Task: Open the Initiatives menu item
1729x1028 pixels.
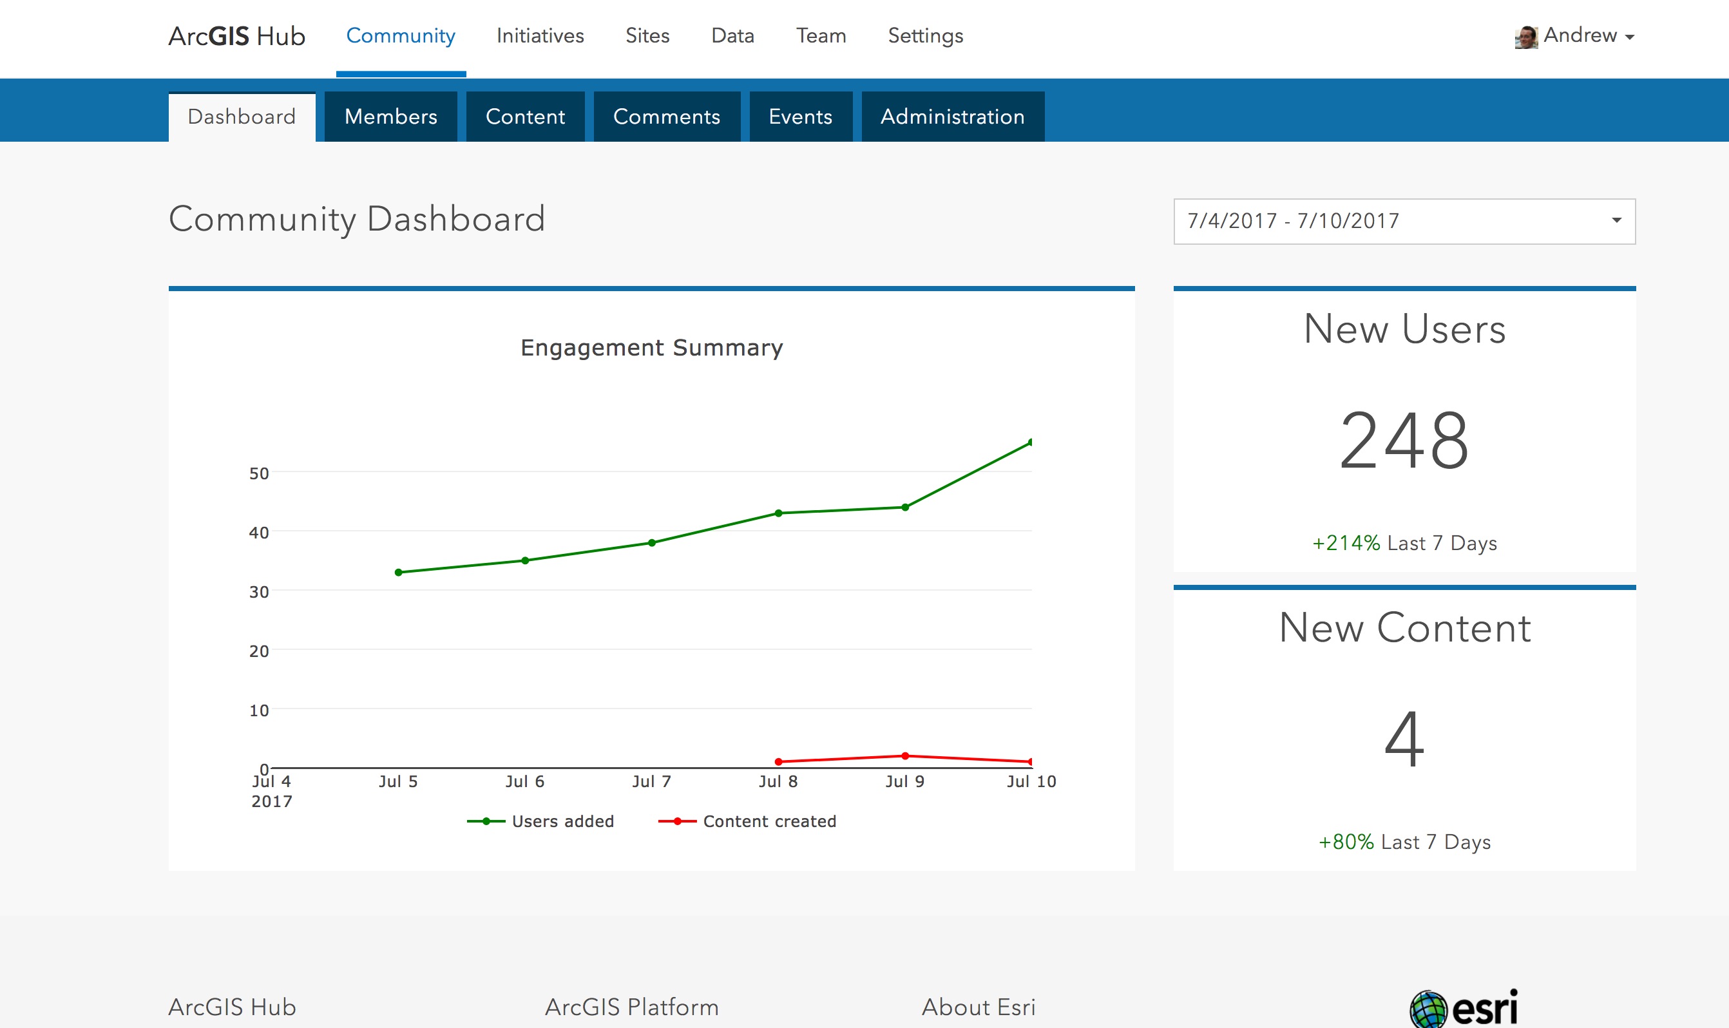Action: (540, 36)
